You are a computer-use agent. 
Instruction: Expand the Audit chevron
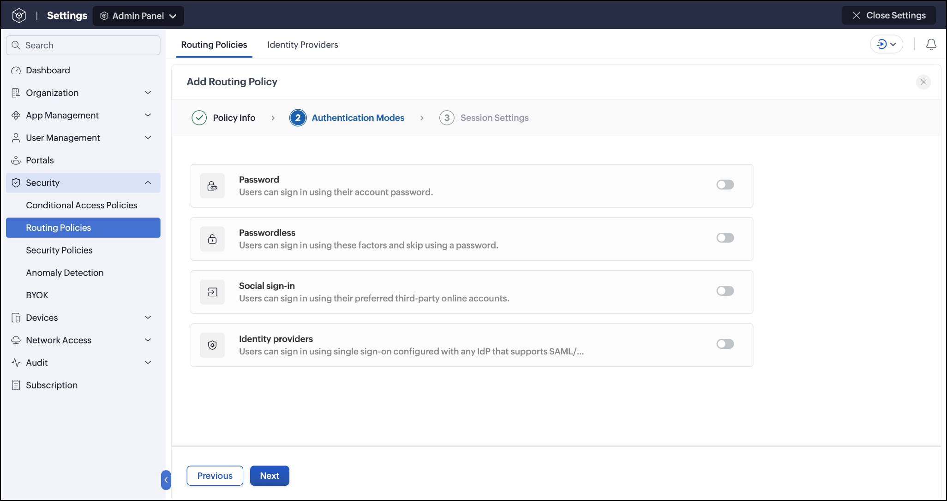coord(148,363)
